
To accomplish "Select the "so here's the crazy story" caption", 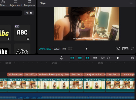I will coord(53,75).
